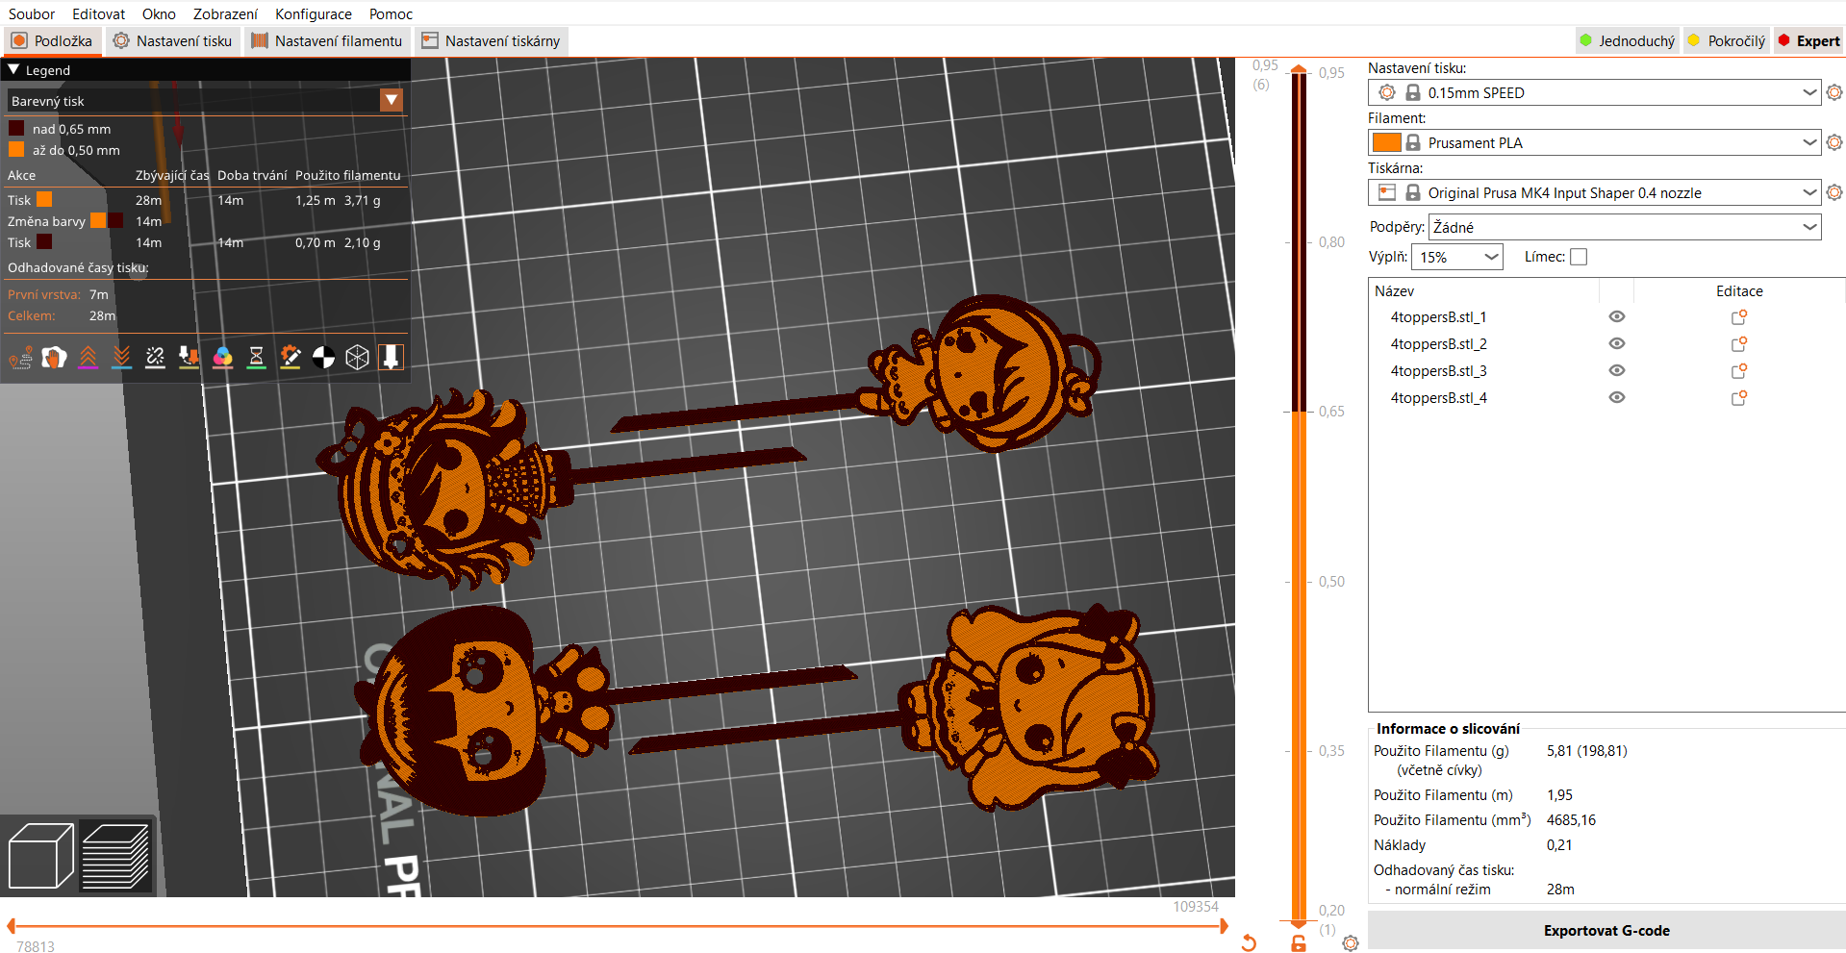Hide 4toppersB.stl_4 with eye icon
Screen dimensions: 1846x953
pyautogui.click(x=1617, y=397)
